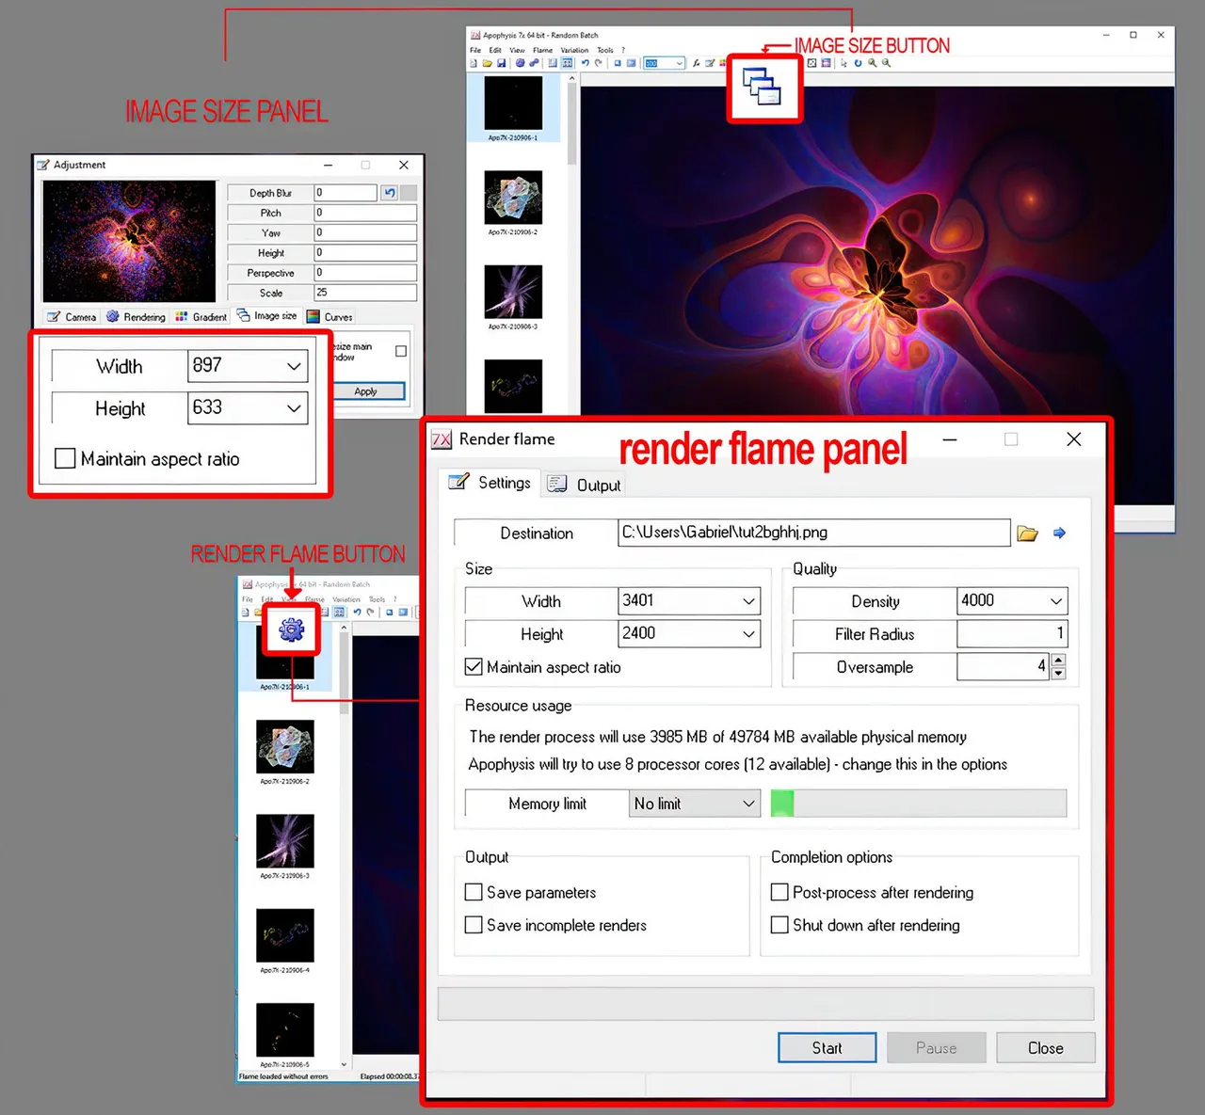Click gear Render flame icon in large Apophysis toolbar
This screenshot has height=1115, width=1205.
(x=520, y=63)
